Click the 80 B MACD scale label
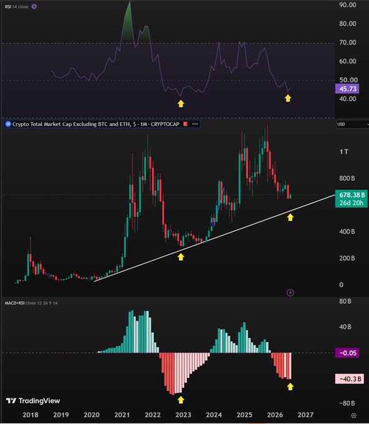 click(x=345, y=301)
